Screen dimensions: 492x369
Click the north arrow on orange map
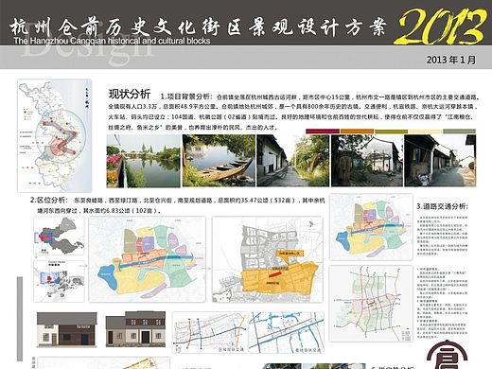pos(310,224)
